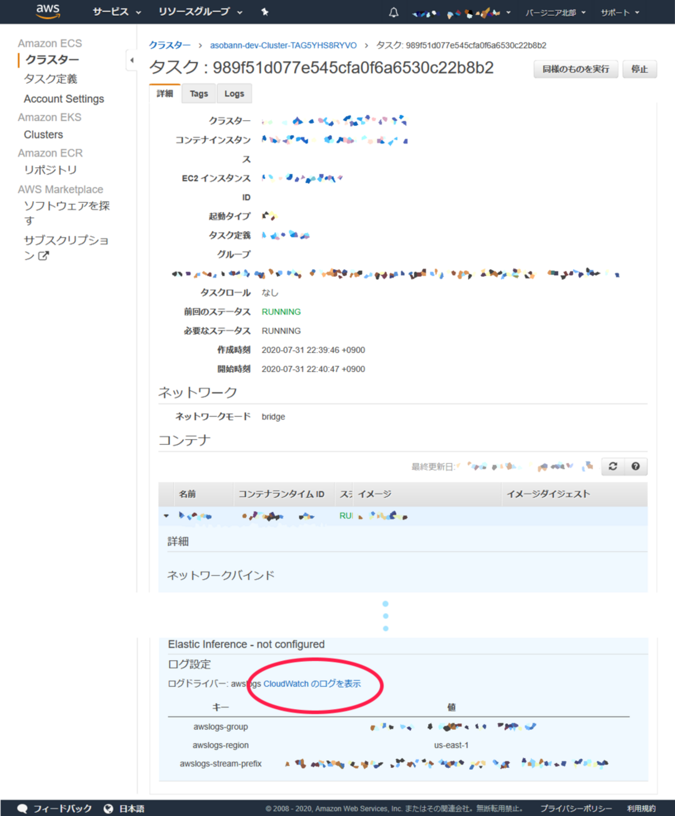Viewport: 675px width, 816px height.
Task: Click 日本語 language selector in footer
Action: tap(132, 808)
